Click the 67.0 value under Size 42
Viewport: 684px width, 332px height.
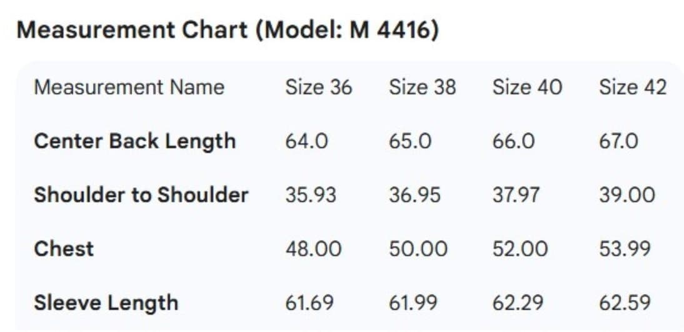(x=618, y=142)
